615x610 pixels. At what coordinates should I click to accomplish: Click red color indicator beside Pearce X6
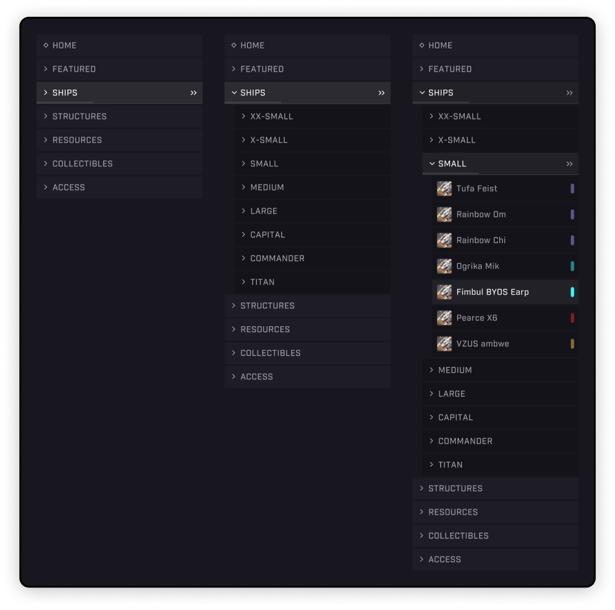pyautogui.click(x=572, y=318)
